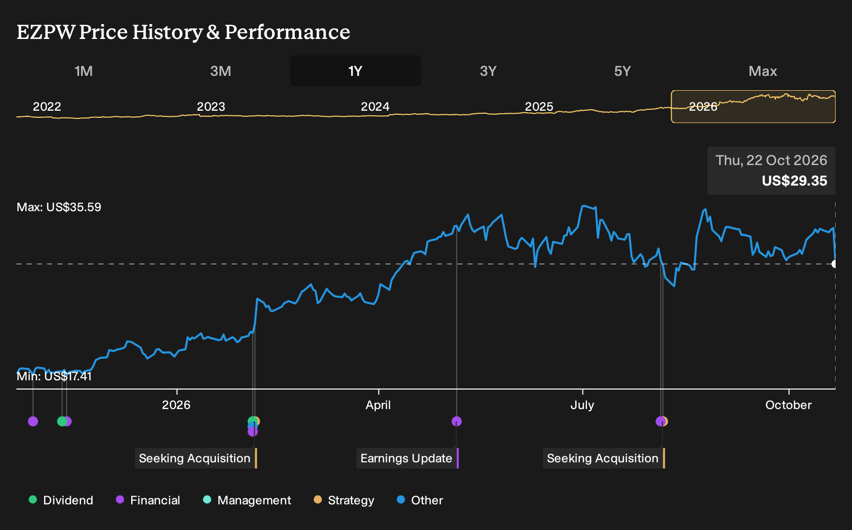The image size is (852, 530).
Task: Click the '2026' x-axis label on the main chart
Action: pos(176,405)
